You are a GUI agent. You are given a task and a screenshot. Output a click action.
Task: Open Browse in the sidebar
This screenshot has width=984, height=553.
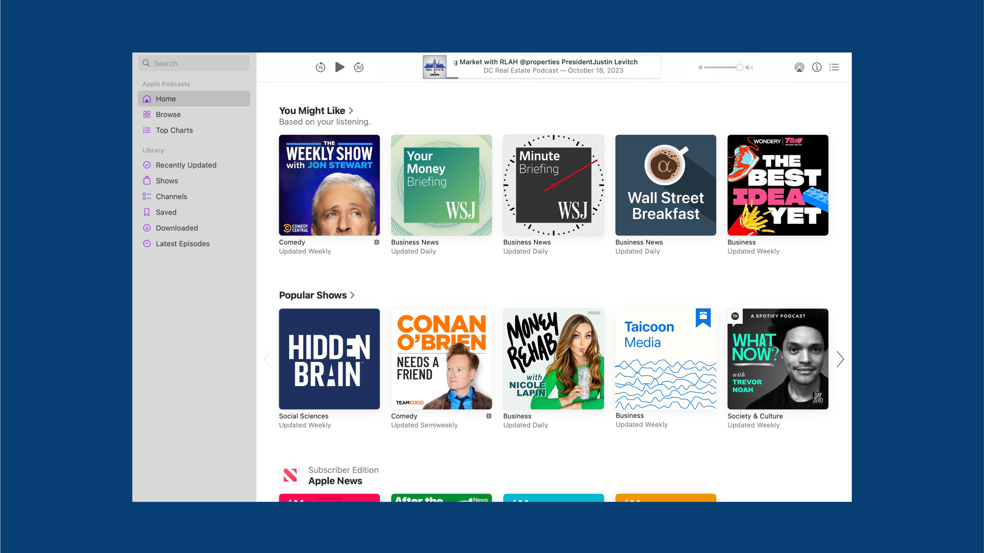[168, 114]
